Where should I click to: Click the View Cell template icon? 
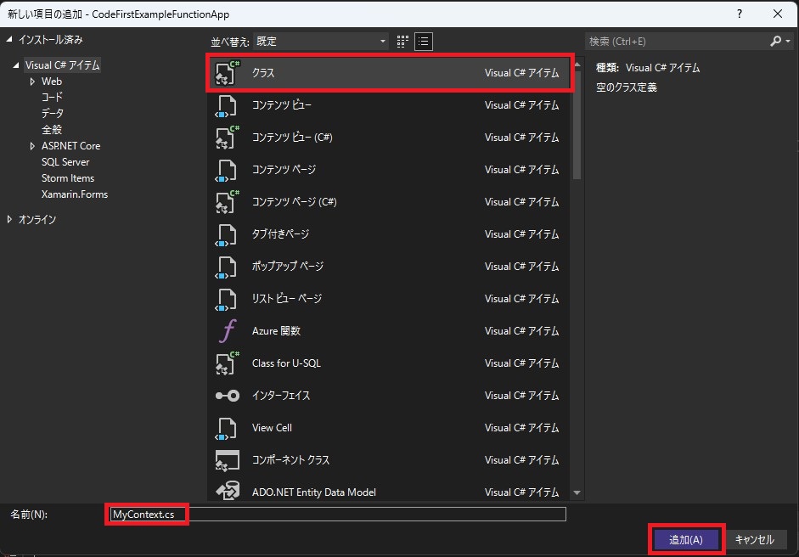(226, 428)
